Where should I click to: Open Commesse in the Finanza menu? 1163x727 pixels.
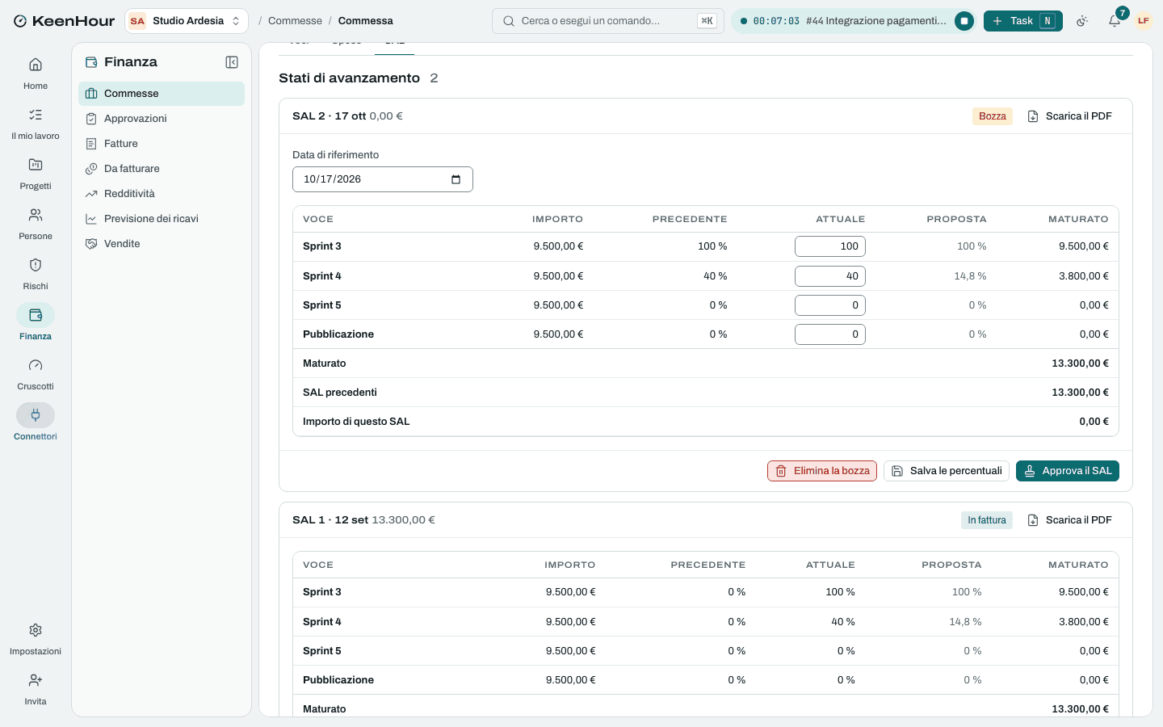pos(162,94)
